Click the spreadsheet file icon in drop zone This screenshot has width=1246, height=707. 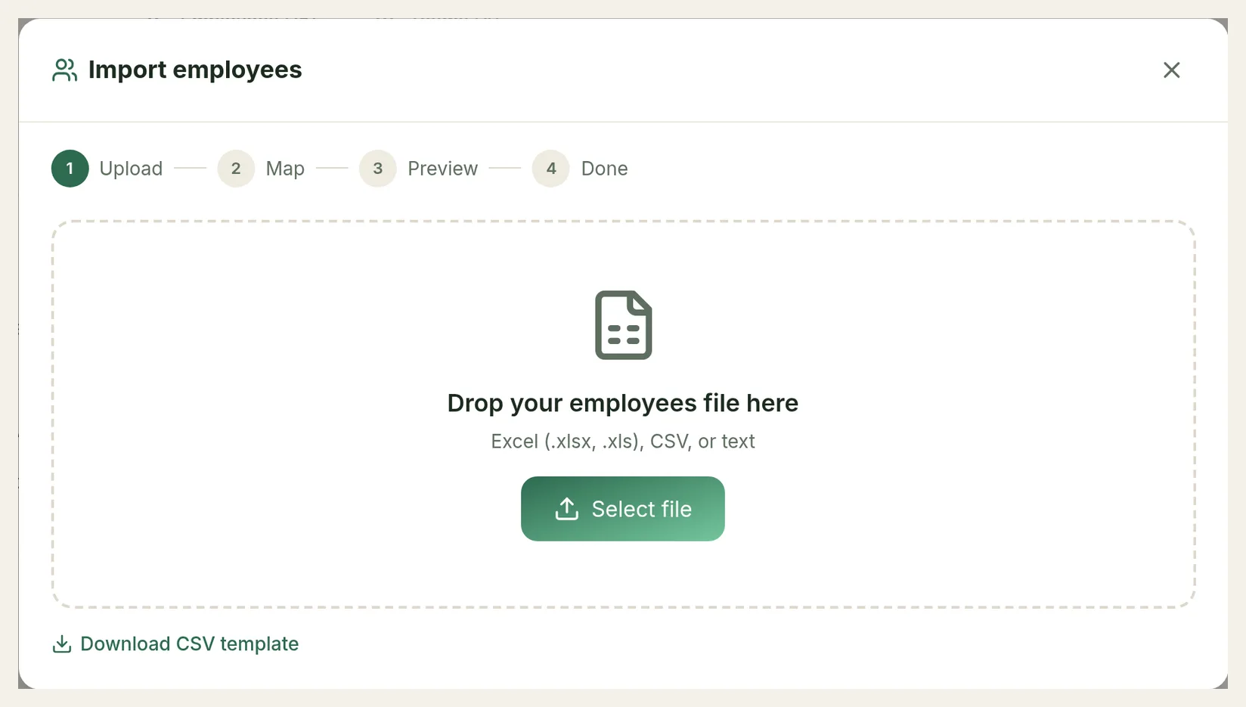pyautogui.click(x=623, y=325)
